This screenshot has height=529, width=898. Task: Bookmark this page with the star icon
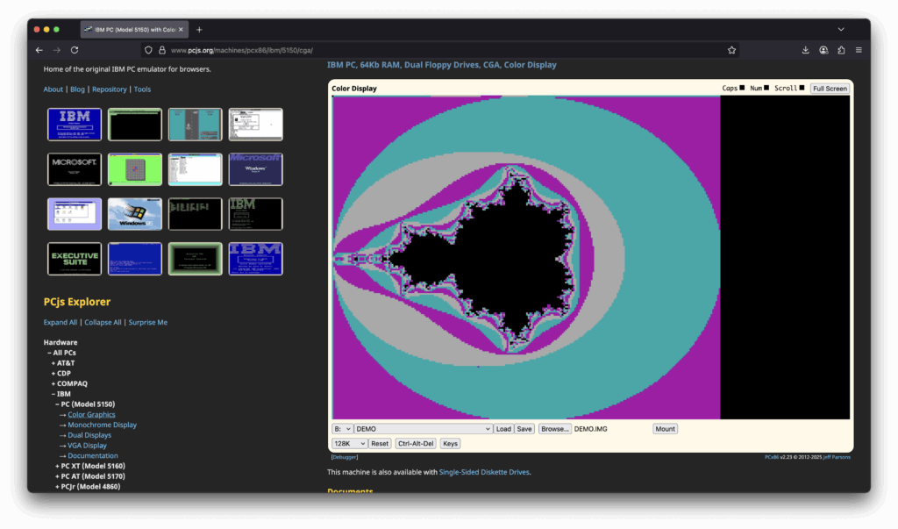point(731,50)
